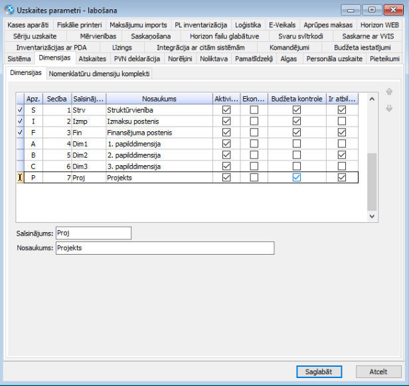Open Nomenklatūru dimensiju komplekti subtab

[99, 74]
